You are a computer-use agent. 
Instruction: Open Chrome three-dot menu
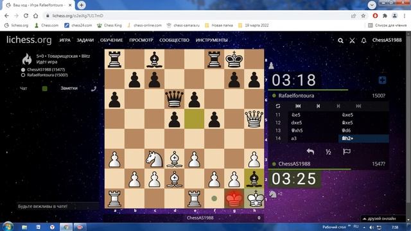(x=405, y=15)
